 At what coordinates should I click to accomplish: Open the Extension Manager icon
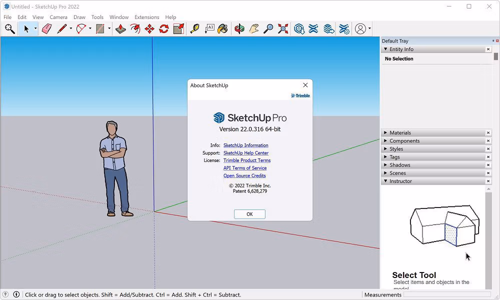pos(344,29)
